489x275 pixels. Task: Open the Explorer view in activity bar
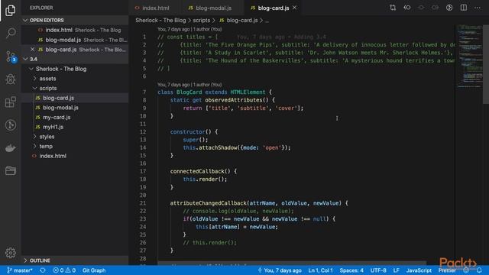tap(10, 10)
